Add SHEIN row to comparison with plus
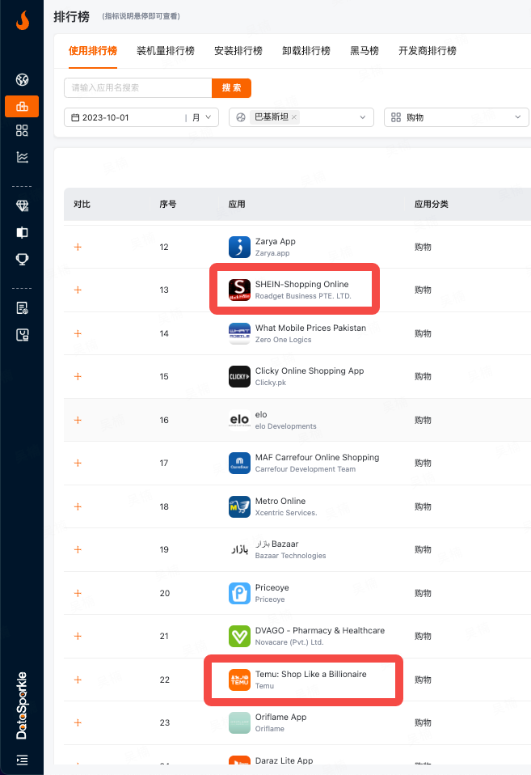The width and height of the screenshot is (531, 775). tap(78, 290)
